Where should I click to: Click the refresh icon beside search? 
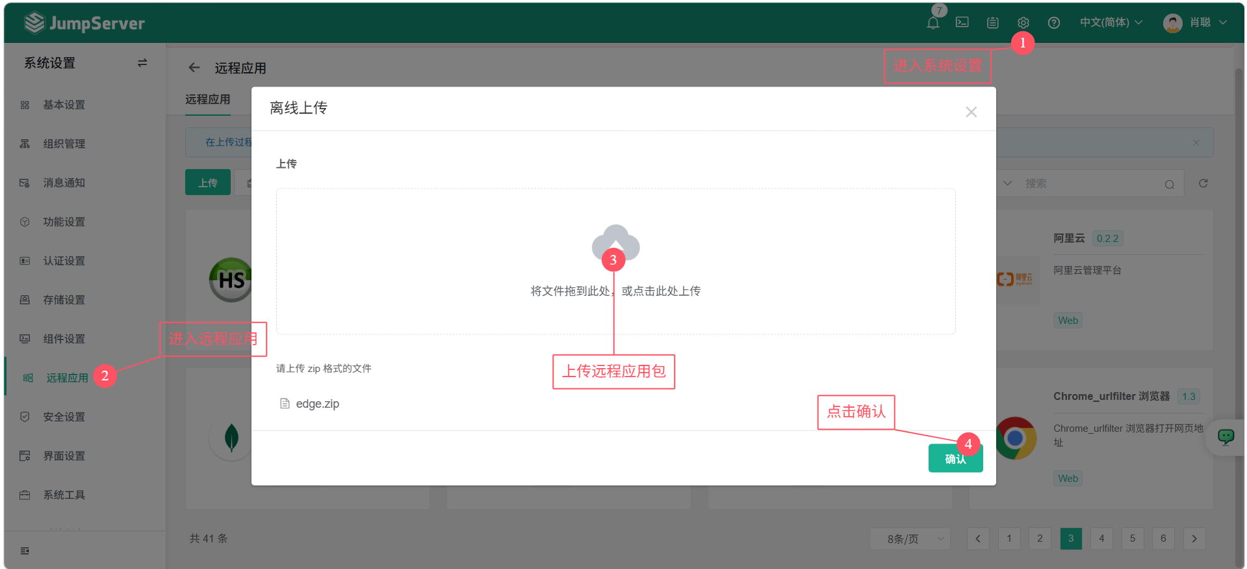(x=1203, y=183)
